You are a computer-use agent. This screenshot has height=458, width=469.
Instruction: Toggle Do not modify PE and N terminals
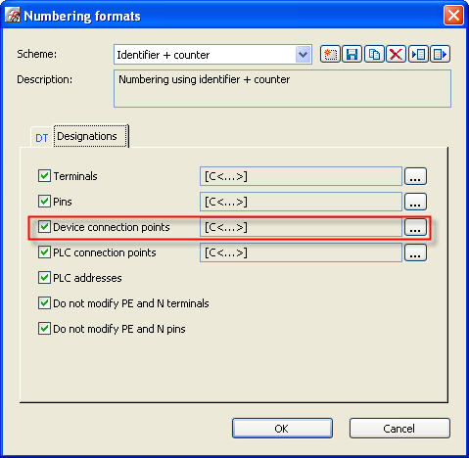point(44,303)
